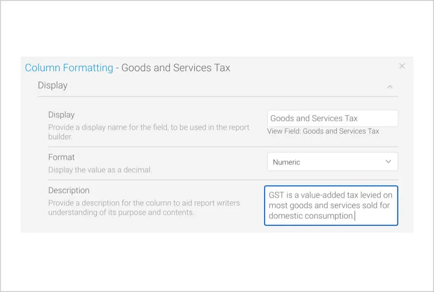The image size is (434, 292).
Task: Click 'Display the value as a decimal' hint
Action: pyautogui.click(x=100, y=170)
